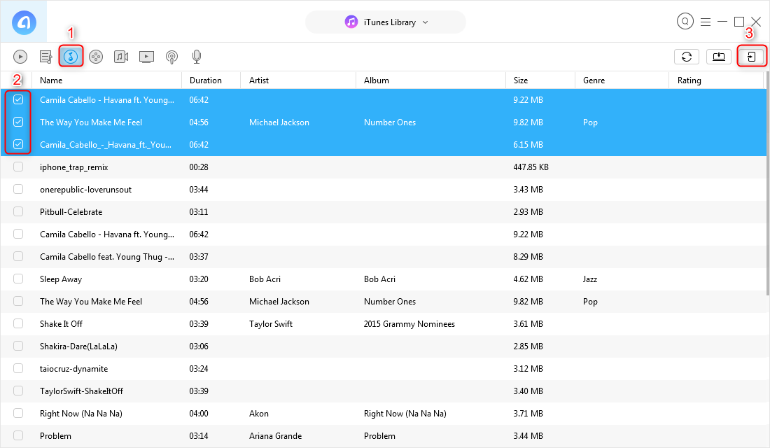Click the Bob Acri album cell
The width and height of the screenshot is (770, 448).
(x=379, y=279)
